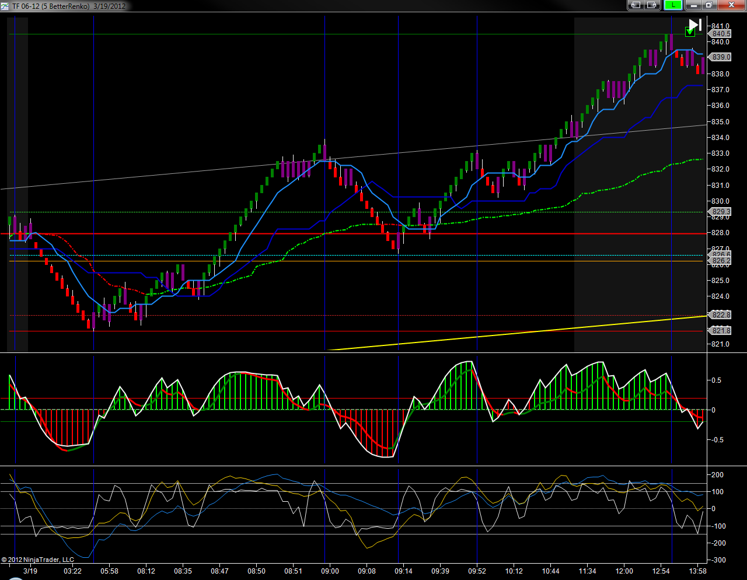
Task: Click the title text 'TF 06-12 (5 BetterRenko)'
Action: [51, 6]
